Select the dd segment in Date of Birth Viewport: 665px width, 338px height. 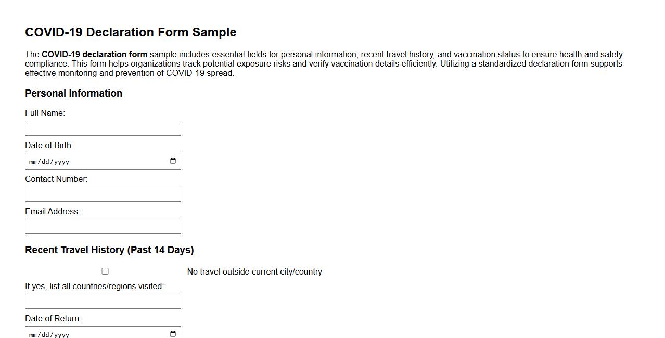pos(45,161)
